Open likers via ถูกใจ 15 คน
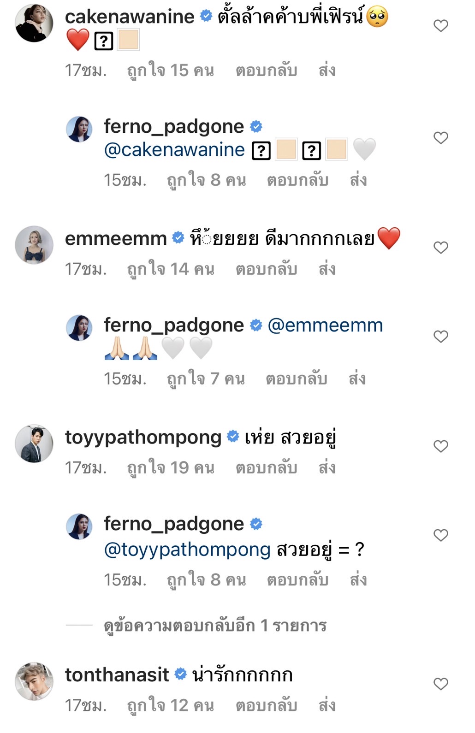Viewport: 475px width, 733px height. coord(168,70)
